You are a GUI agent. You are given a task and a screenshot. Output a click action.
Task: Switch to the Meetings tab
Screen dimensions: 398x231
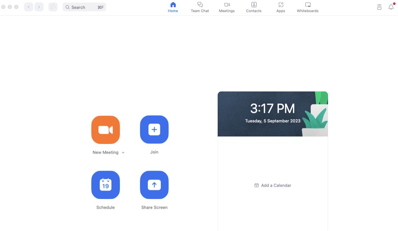point(227,7)
